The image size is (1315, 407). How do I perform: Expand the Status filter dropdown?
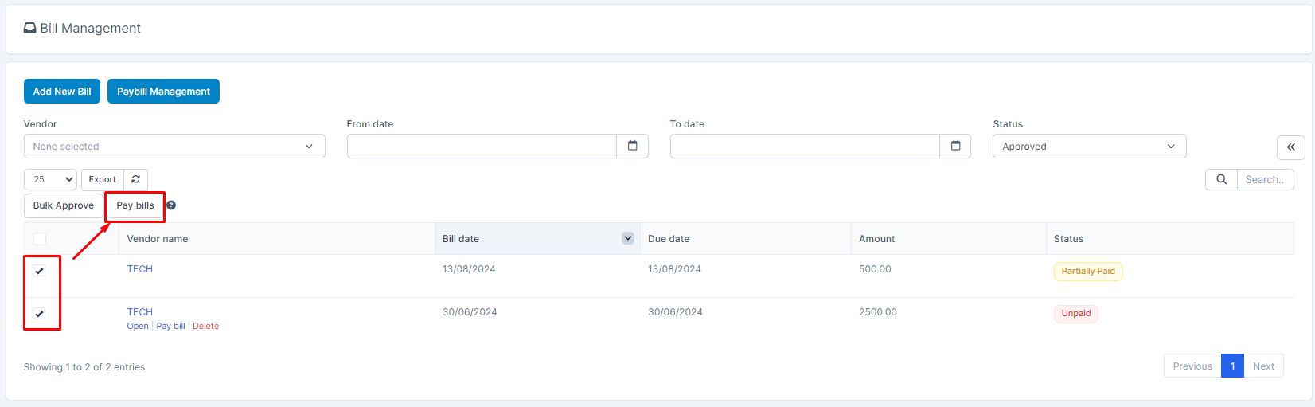(x=1088, y=147)
